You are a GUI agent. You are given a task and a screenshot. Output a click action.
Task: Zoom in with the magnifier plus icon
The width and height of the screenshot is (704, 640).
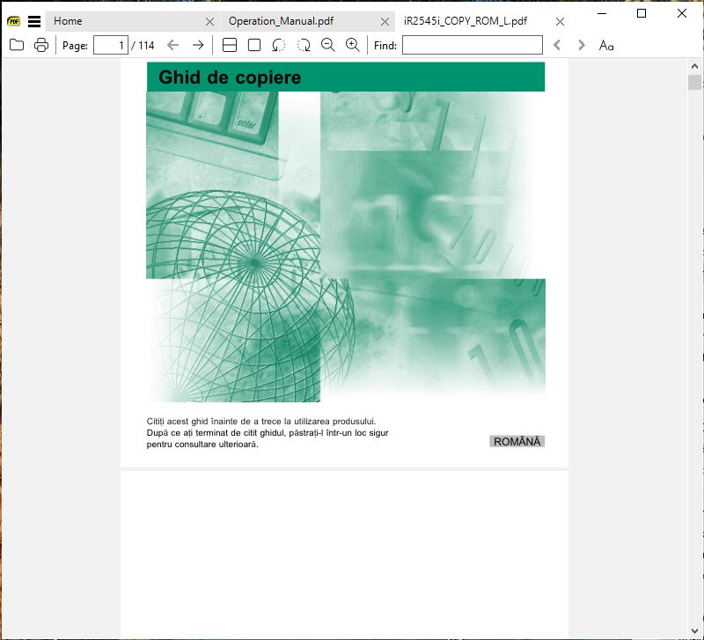click(x=353, y=46)
